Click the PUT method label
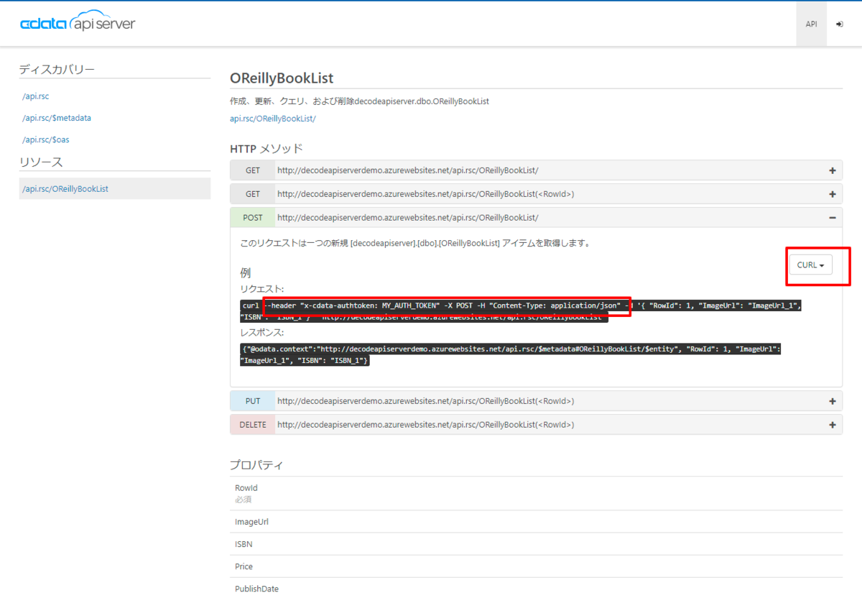 point(253,401)
